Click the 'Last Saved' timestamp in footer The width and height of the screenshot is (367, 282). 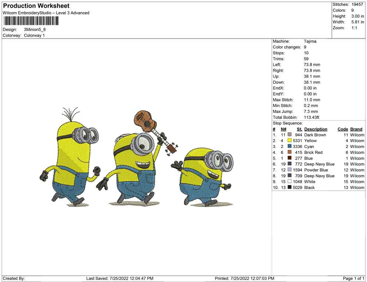pos(120,278)
